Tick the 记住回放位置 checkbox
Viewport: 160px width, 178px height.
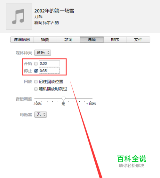coord(36,82)
